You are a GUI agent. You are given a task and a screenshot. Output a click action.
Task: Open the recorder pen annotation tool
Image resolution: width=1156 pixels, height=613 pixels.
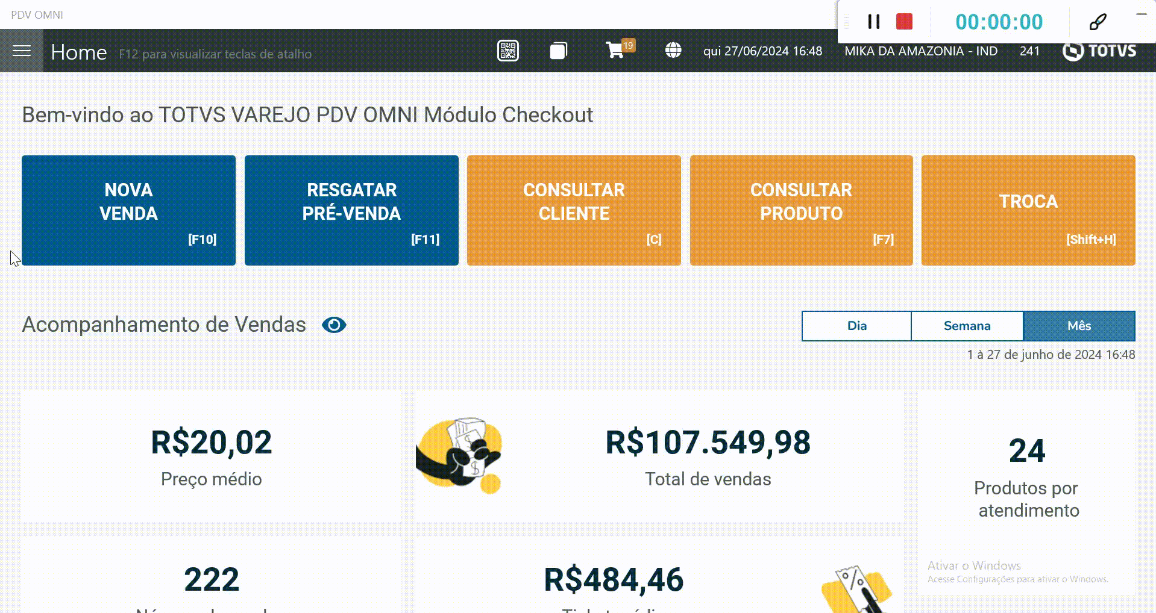click(x=1098, y=22)
